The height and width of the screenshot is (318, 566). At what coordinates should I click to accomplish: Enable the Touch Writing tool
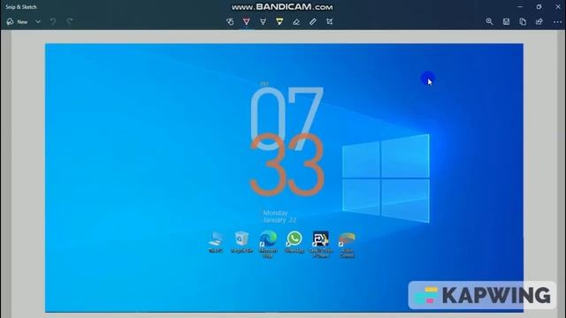pos(230,21)
